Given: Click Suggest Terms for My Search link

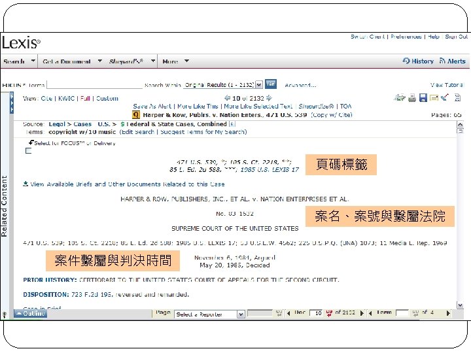Looking at the screenshot, I should tap(203, 132).
